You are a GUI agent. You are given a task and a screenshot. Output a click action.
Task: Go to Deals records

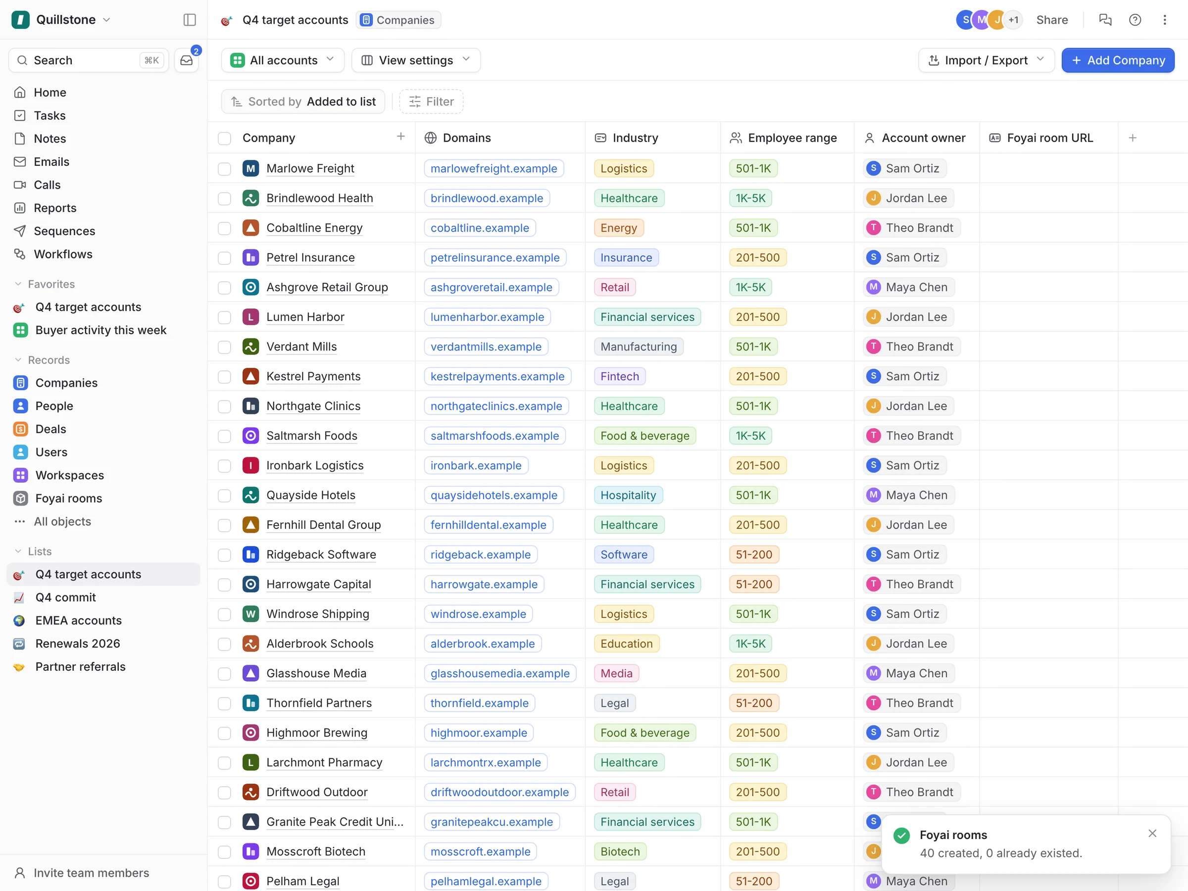tap(50, 429)
